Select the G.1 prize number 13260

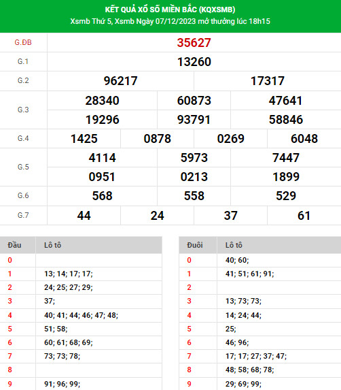(x=194, y=62)
